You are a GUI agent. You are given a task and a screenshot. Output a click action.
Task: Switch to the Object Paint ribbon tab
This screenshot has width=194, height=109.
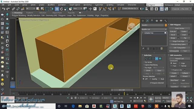pos(57,13)
